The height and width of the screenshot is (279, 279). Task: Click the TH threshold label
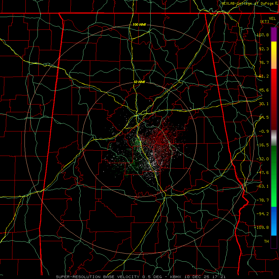pyautogui.click(x=266, y=241)
